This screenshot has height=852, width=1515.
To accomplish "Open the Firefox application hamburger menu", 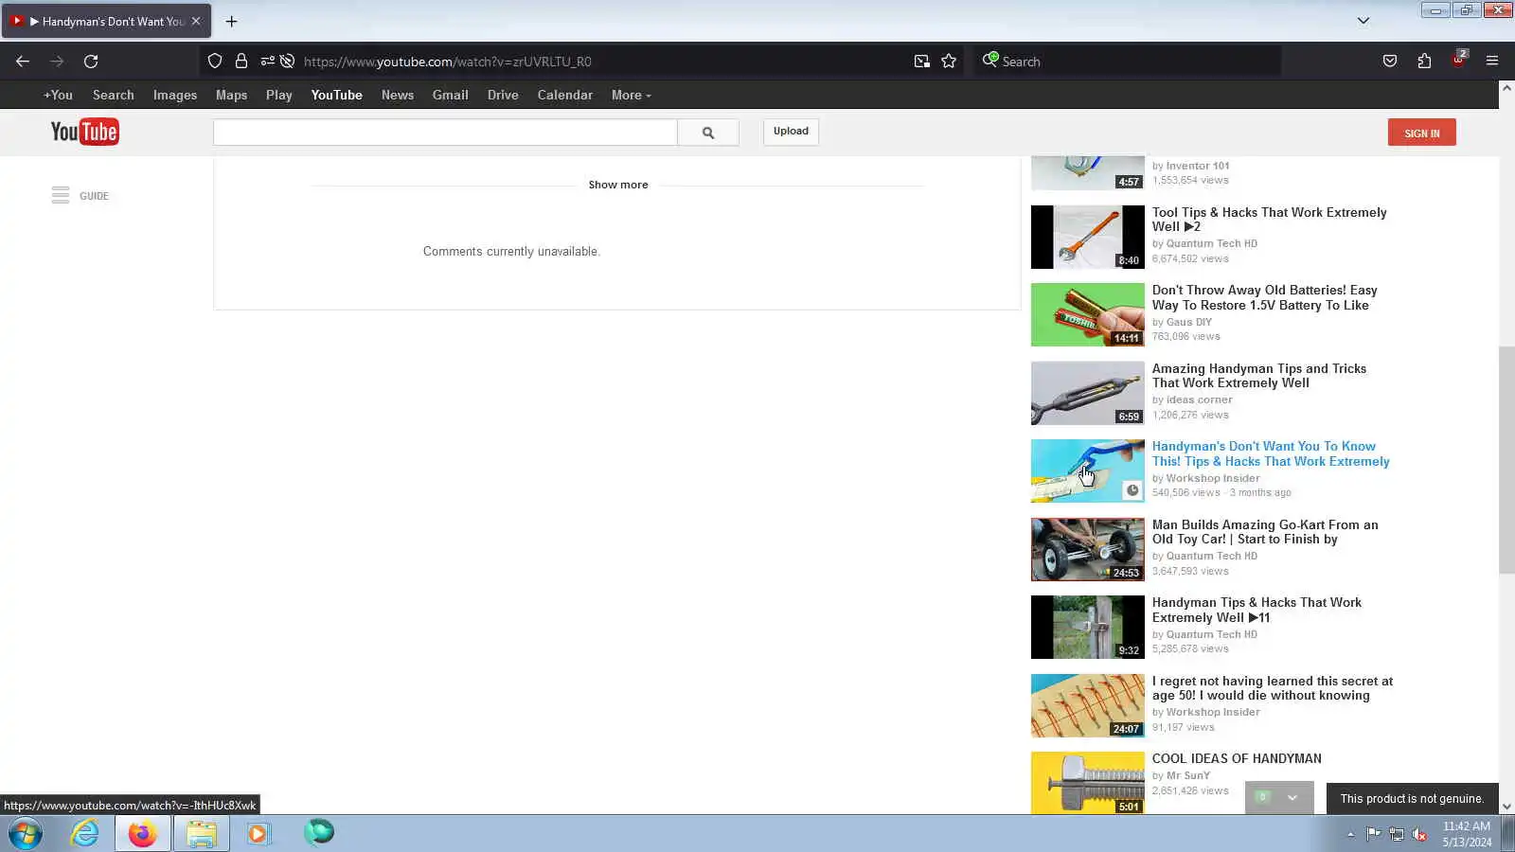I will pos(1492,62).
